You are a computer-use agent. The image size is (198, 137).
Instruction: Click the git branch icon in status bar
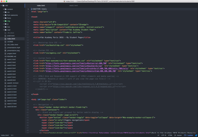click(175, 135)
